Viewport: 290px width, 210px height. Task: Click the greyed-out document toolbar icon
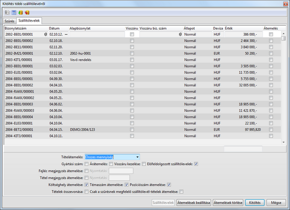click(7, 13)
